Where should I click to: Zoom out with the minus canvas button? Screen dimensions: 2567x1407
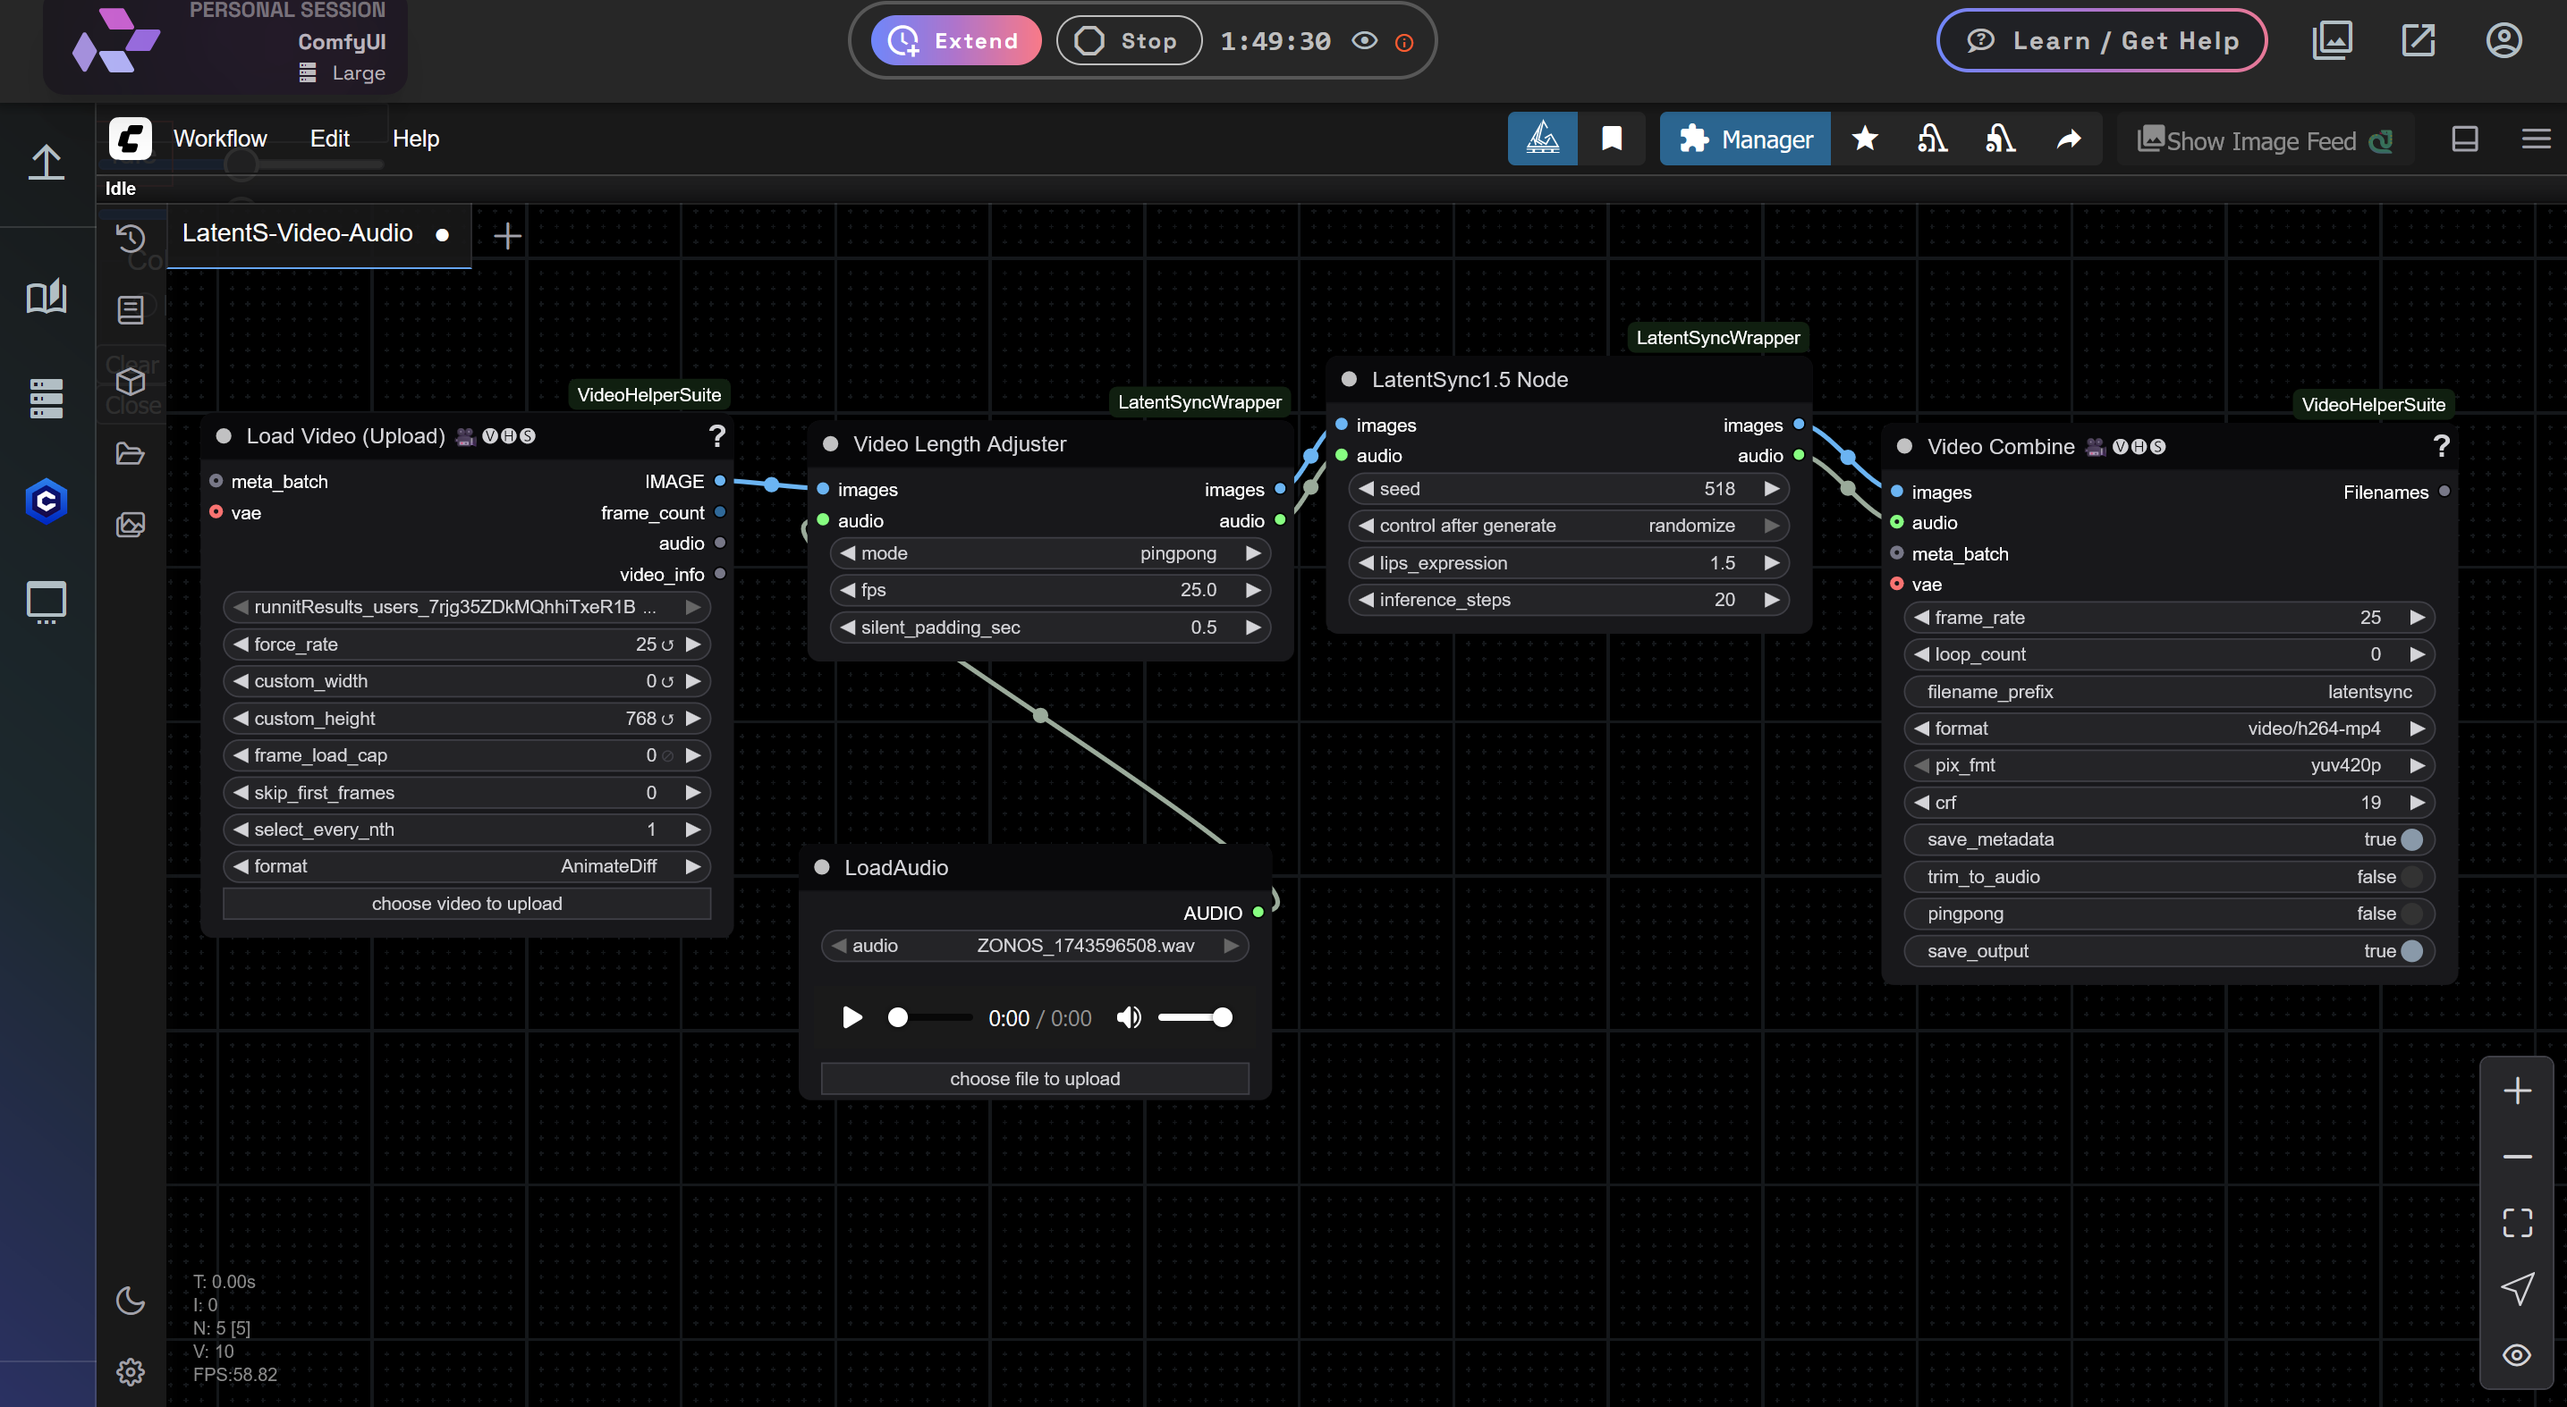coord(2516,1156)
